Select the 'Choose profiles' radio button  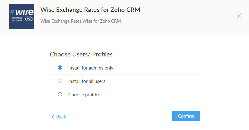coord(60,94)
